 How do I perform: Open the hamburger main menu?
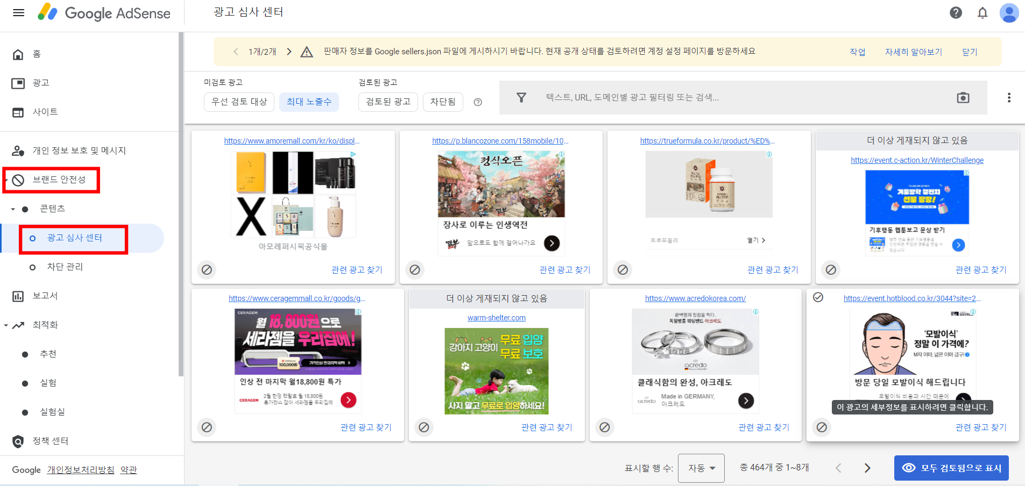click(18, 13)
